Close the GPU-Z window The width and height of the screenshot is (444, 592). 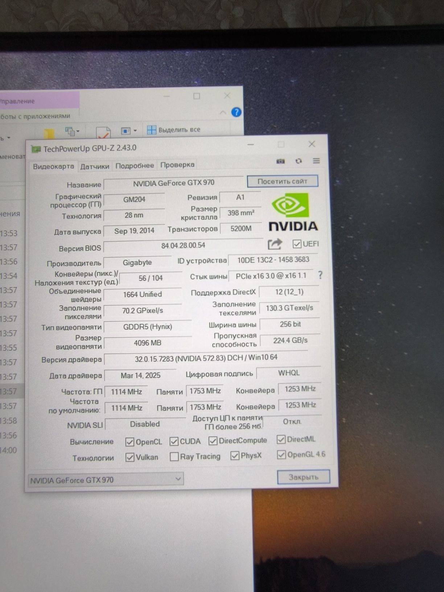(312, 144)
